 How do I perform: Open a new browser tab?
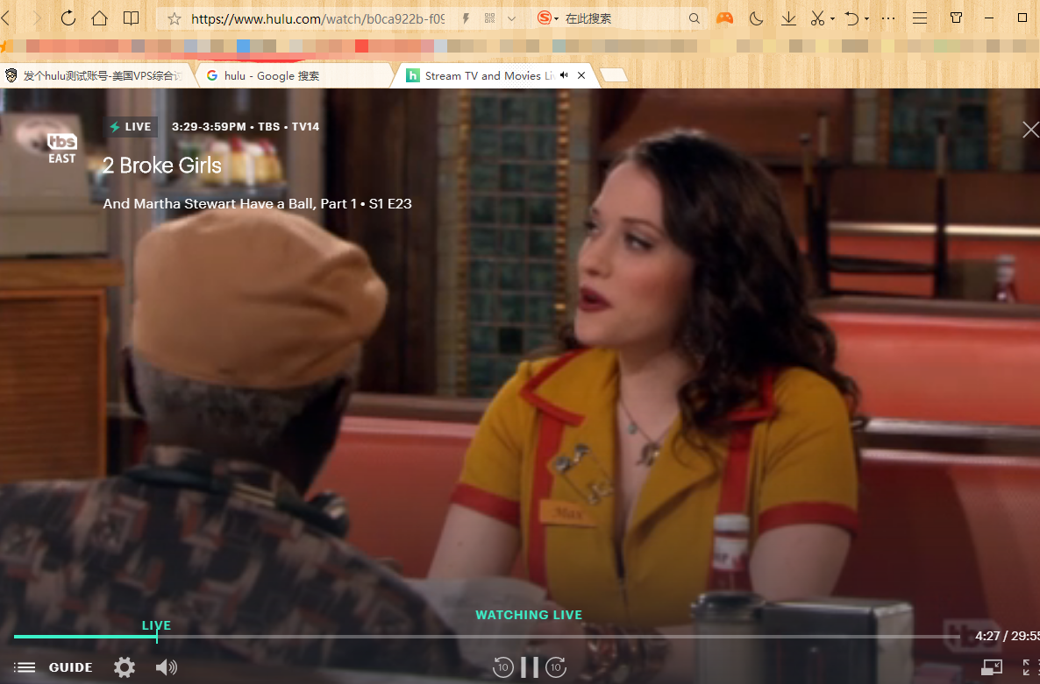(614, 74)
